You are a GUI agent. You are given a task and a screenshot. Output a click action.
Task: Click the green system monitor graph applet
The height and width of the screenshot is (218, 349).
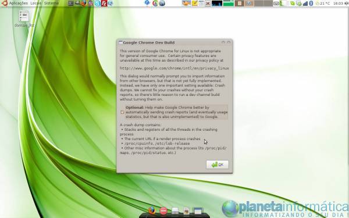point(229,3)
